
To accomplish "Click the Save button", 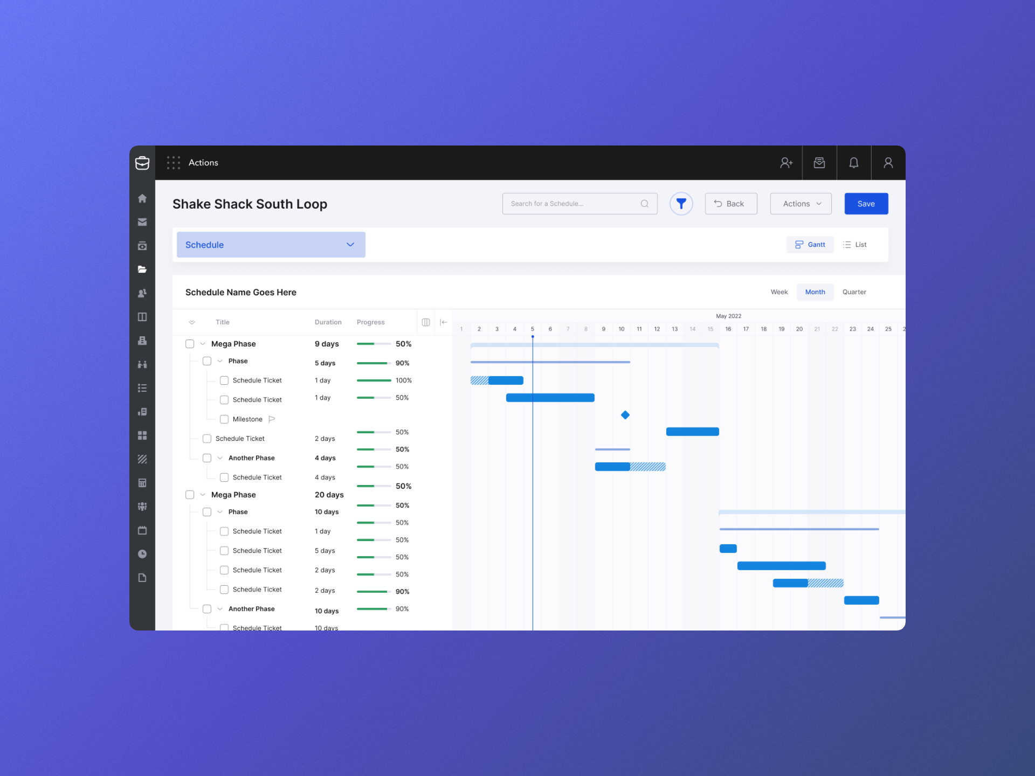I will (866, 203).
